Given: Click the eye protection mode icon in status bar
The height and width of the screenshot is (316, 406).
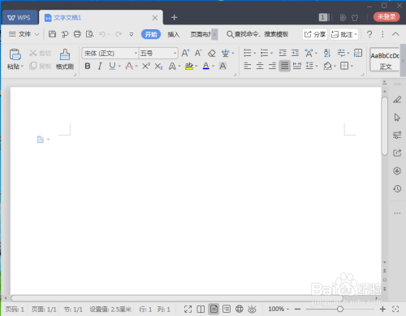Looking at the screenshot, I should pos(252,309).
